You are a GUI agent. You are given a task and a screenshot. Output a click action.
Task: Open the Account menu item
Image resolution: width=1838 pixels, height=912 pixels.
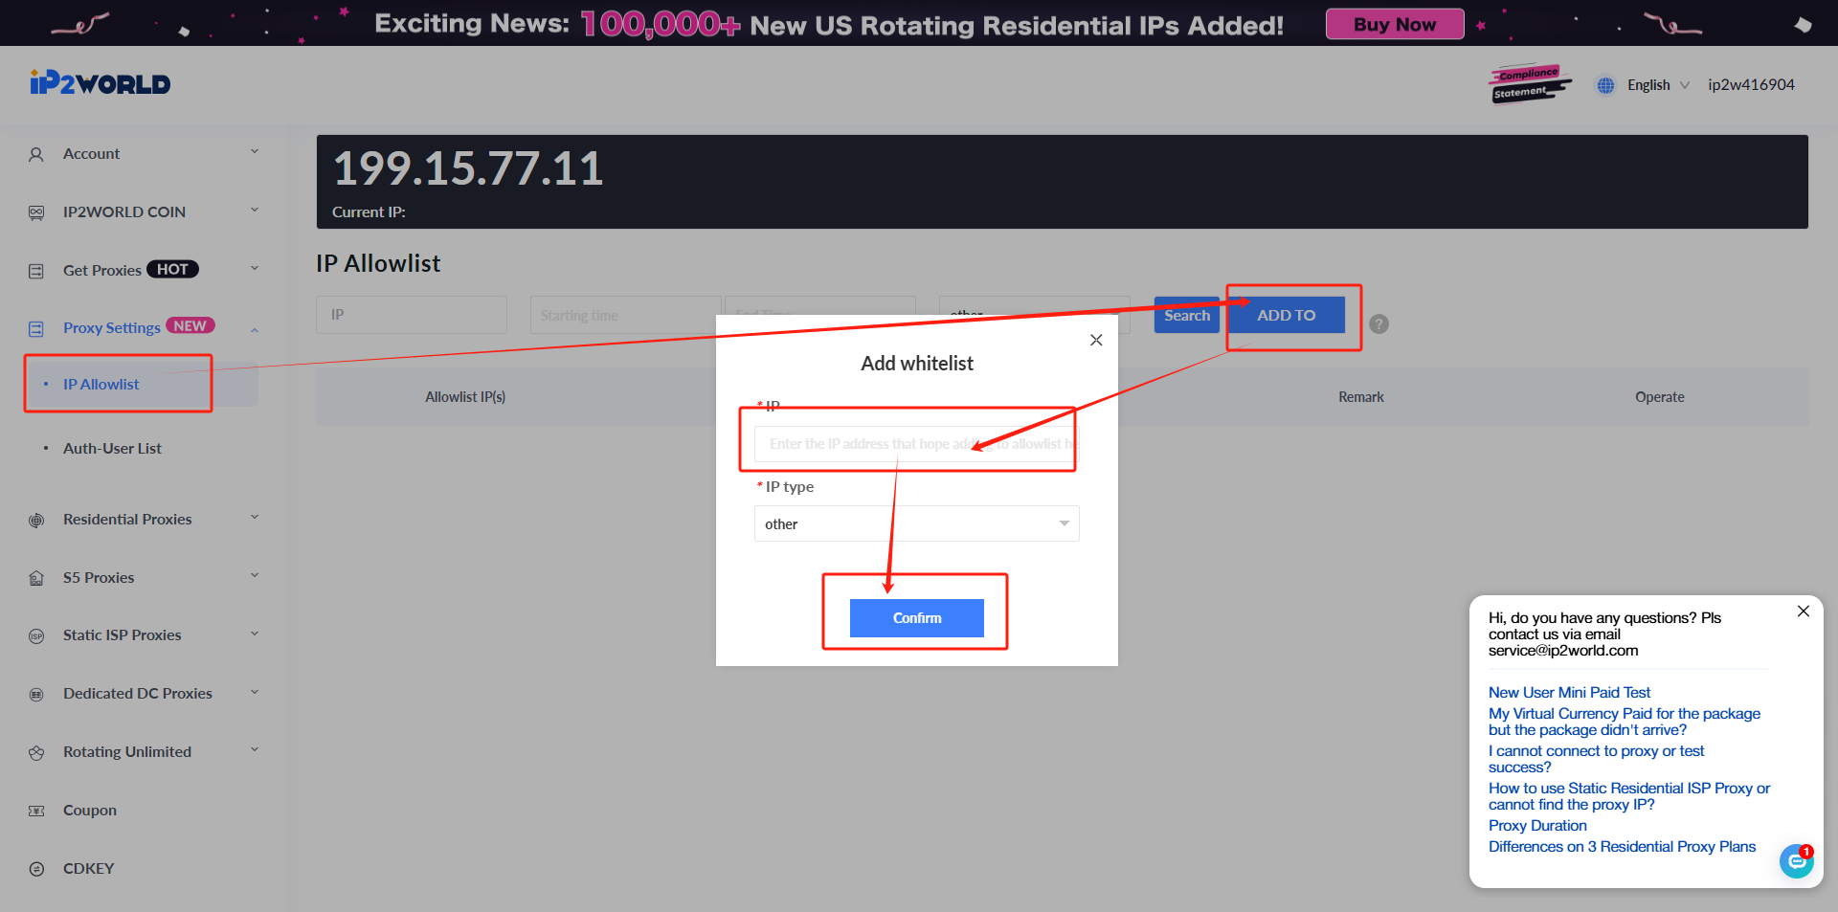pos(91,154)
